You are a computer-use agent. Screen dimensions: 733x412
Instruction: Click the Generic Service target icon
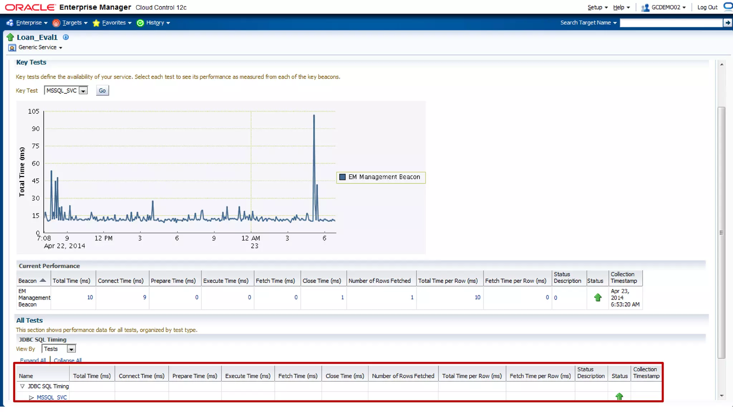coord(12,48)
